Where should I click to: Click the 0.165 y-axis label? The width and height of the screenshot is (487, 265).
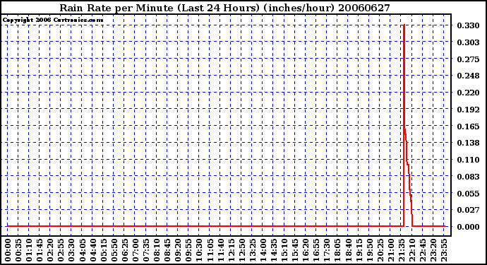pyautogui.click(x=468, y=126)
